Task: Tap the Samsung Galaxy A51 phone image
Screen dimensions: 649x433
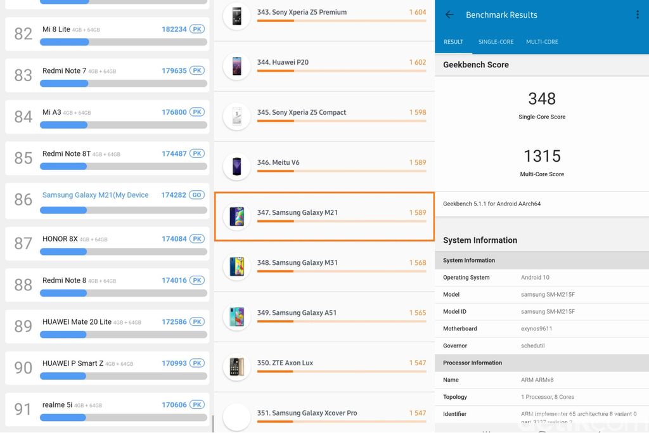Action: pyautogui.click(x=237, y=317)
